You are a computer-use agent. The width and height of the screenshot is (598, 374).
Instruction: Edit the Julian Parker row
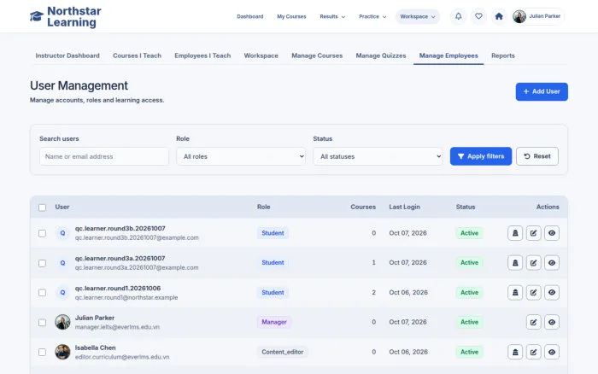point(534,322)
